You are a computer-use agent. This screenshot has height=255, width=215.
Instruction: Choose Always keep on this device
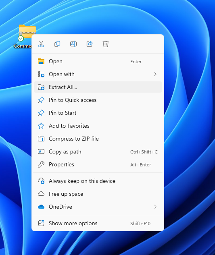point(98,181)
